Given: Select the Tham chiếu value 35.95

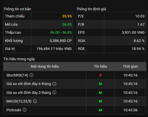Looking at the screenshot, I should coord(67,16).
